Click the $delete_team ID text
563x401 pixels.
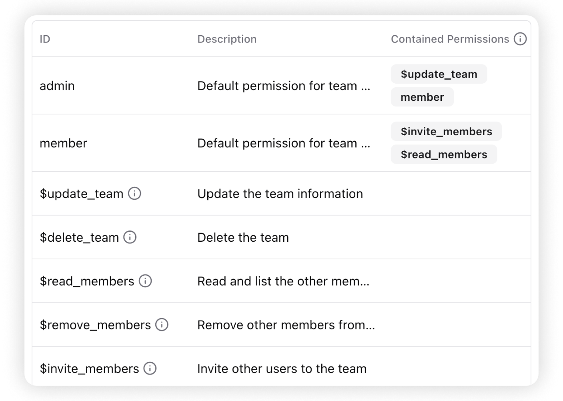(x=79, y=237)
